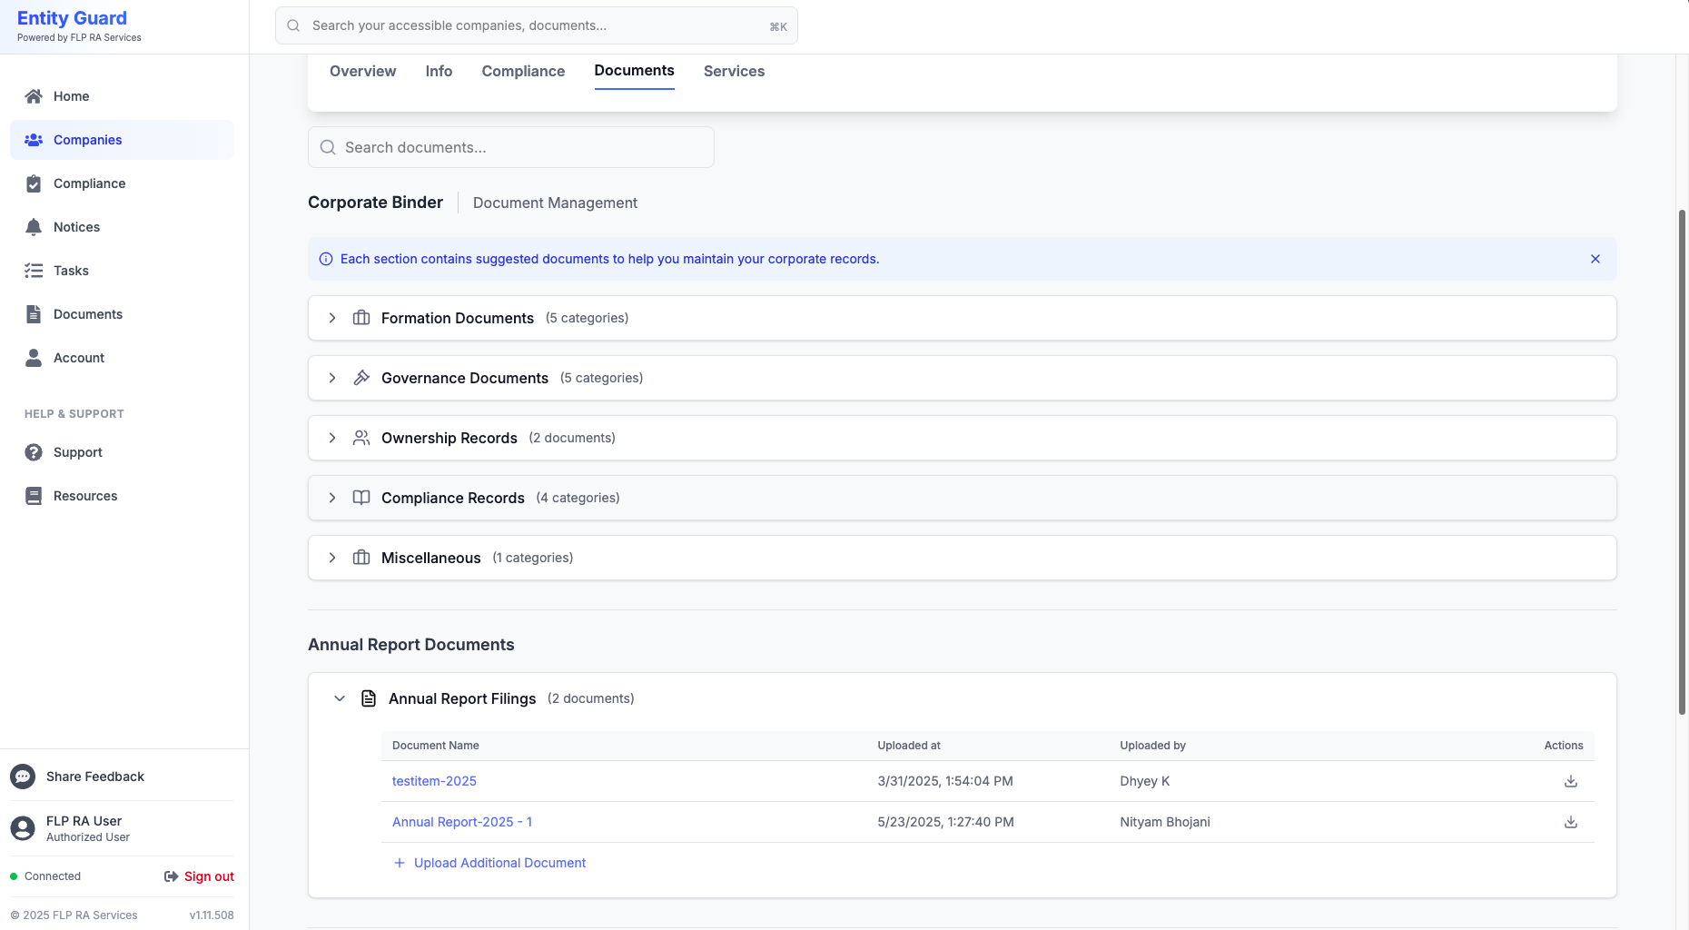Click the Entity Guard logo
The height and width of the screenshot is (930, 1689).
click(x=72, y=18)
